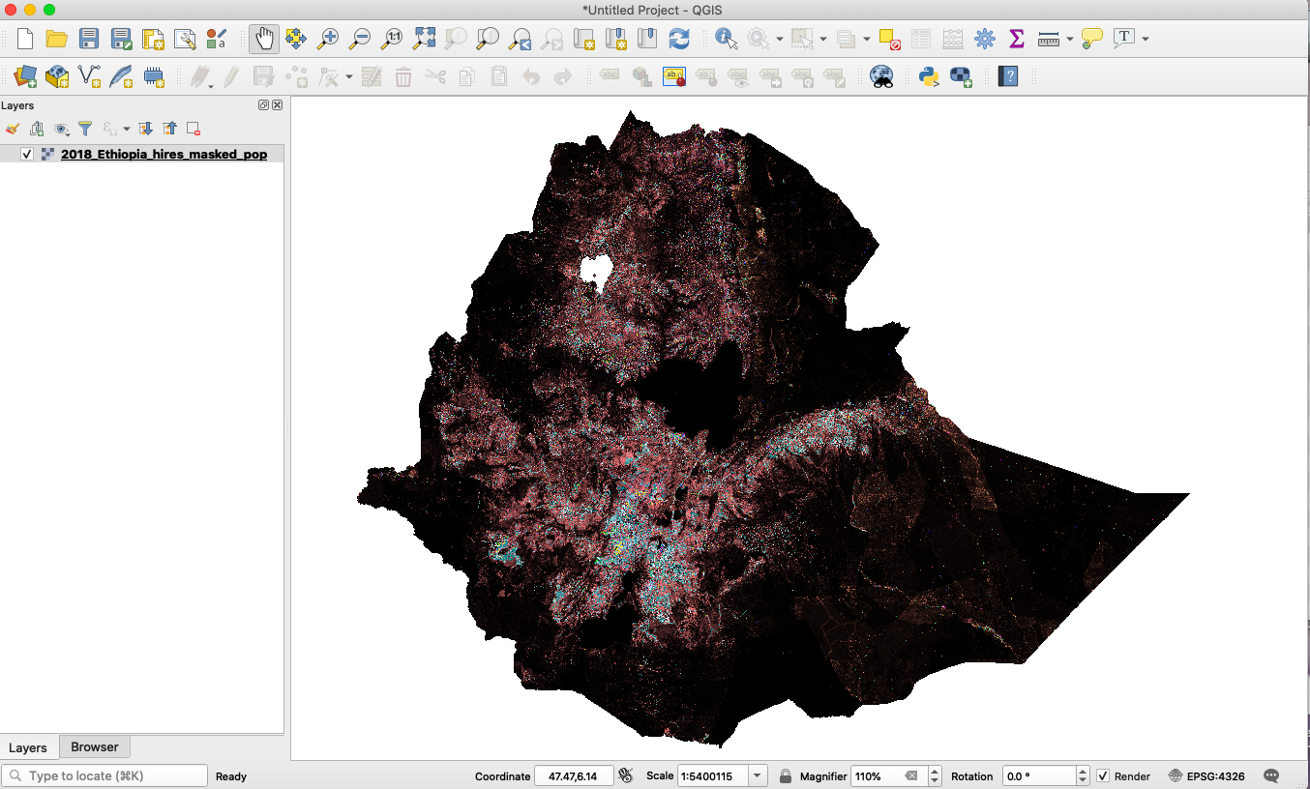
Task: Open the Processing Toolbox gear icon
Action: [984, 39]
